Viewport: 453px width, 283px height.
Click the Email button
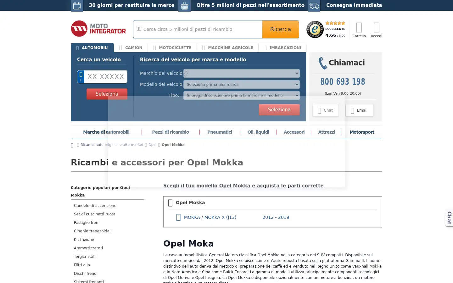pyautogui.click(x=359, y=110)
